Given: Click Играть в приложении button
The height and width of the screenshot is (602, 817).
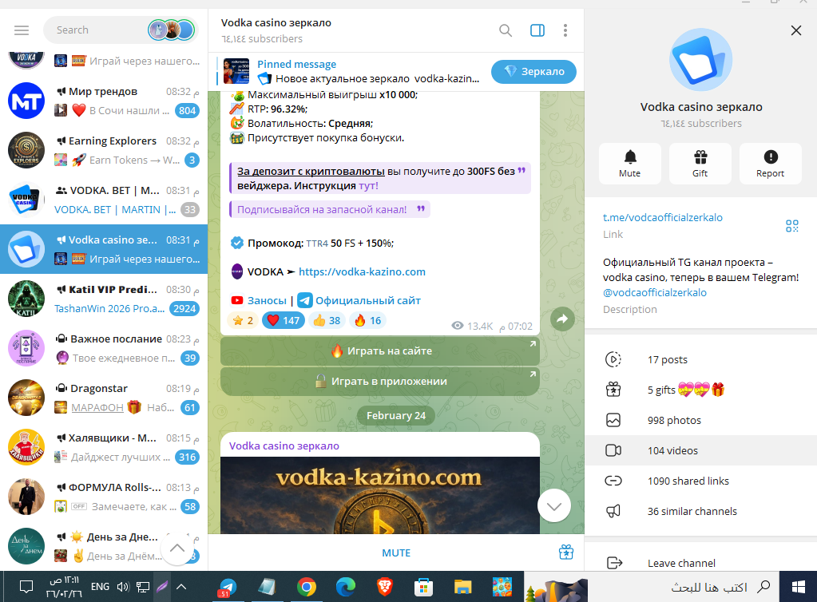Looking at the screenshot, I should (380, 381).
